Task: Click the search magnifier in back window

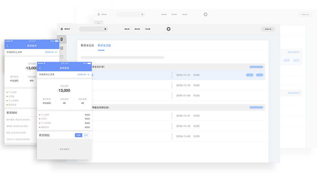Action: click(x=142, y=14)
